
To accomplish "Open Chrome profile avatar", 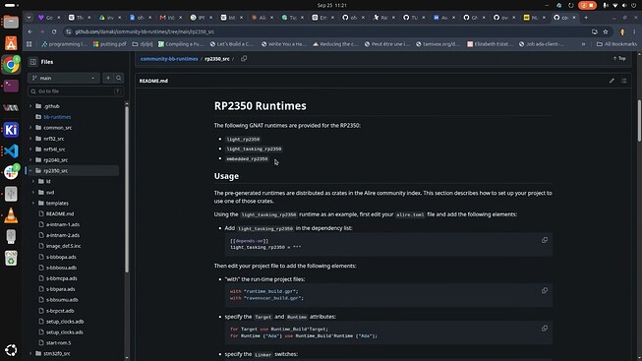I will click(622, 31).
